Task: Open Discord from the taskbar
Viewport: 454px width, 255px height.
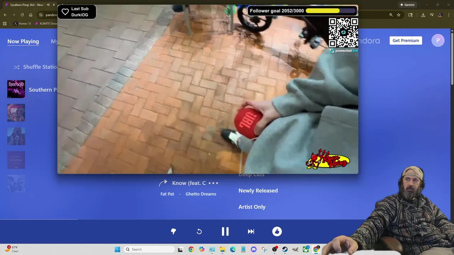Action: 254,249
